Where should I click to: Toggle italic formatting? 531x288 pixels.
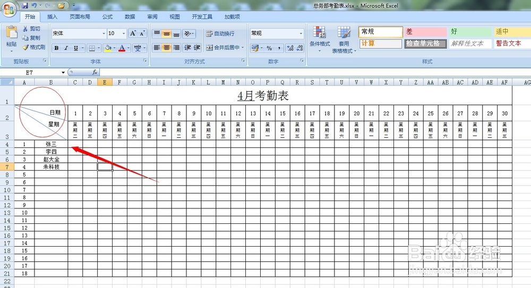tap(66, 48)
